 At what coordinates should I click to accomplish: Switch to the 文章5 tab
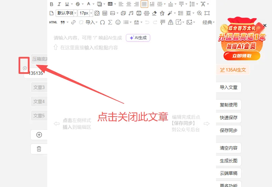39,116
